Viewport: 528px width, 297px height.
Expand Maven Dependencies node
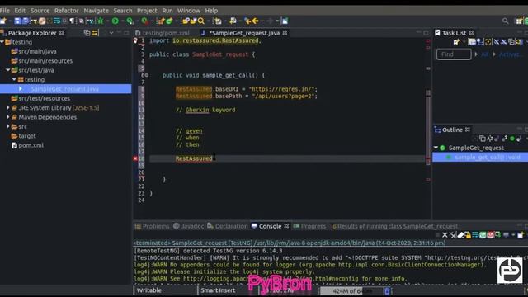[x=8, y=117]
